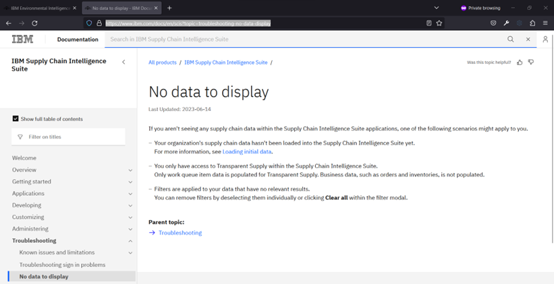554x284 pixels.
Task: Expand Known issues and limitations
Action: pos(130,253)
